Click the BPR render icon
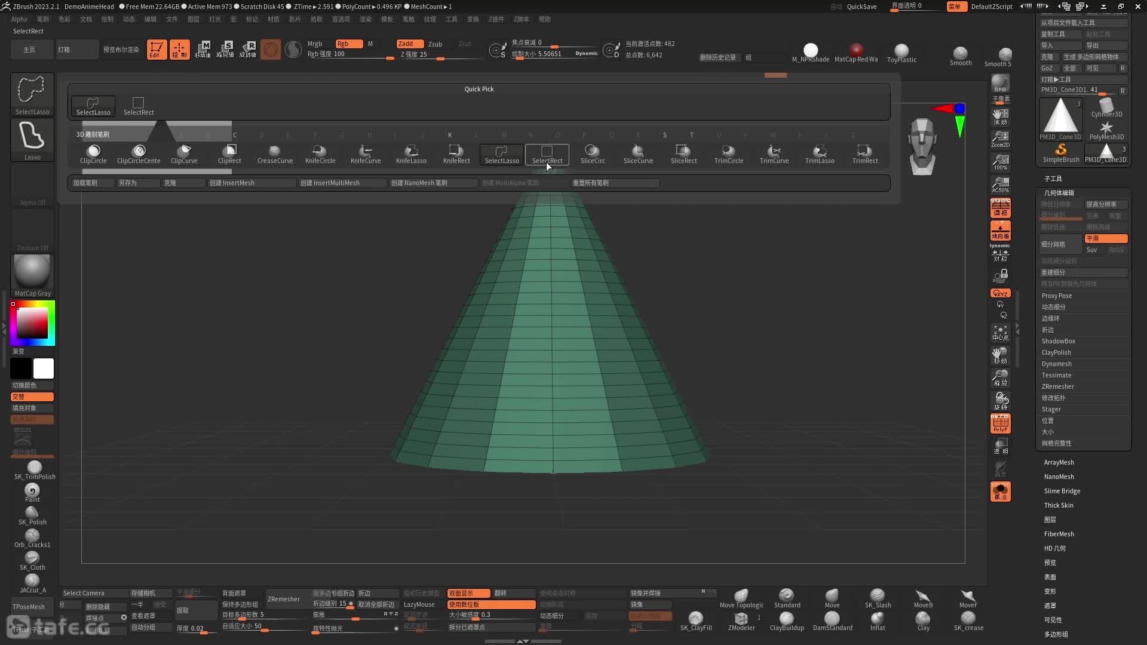Image resolution: width=1147 pixels, height=645 pixels. coord(1000,84)
